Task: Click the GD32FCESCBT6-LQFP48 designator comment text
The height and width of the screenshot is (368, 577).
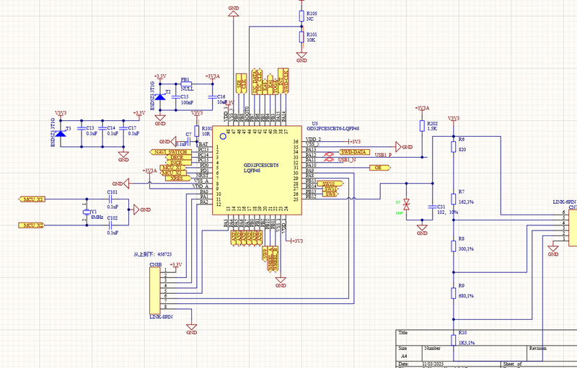Action: (333, 128)
